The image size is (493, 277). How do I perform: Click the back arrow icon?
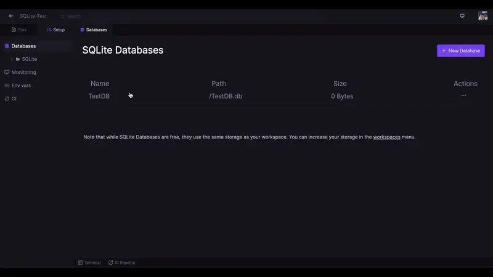pos(11,16)
